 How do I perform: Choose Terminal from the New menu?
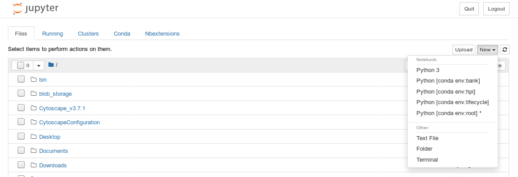[427, 159]
